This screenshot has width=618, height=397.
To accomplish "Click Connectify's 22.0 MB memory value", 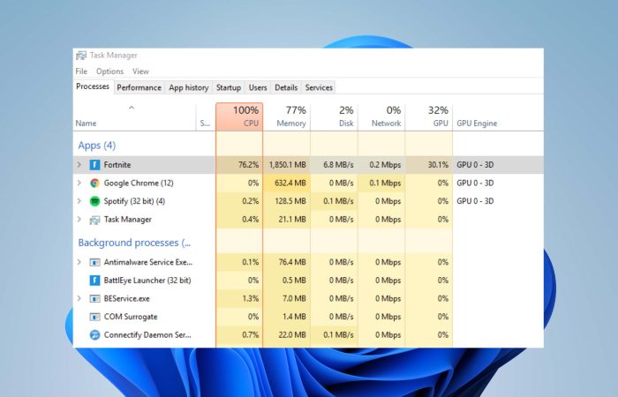I will (x=292, y=334).
